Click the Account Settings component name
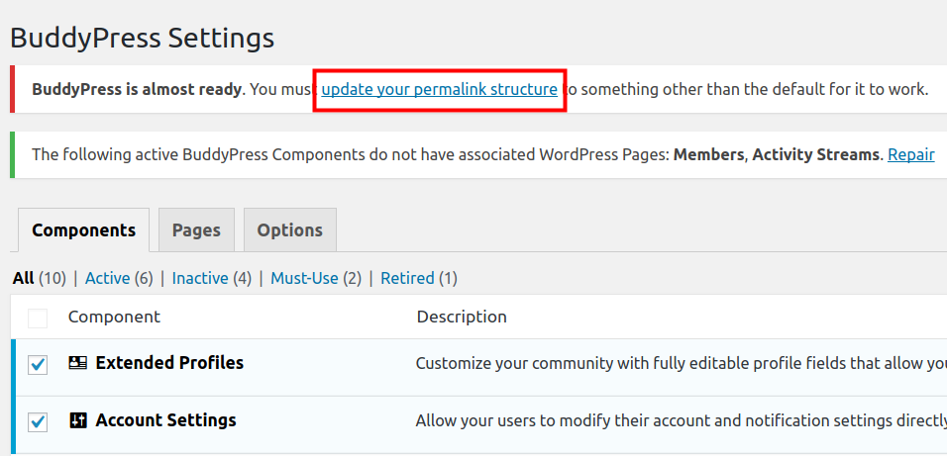 click(x=165, y=420)
